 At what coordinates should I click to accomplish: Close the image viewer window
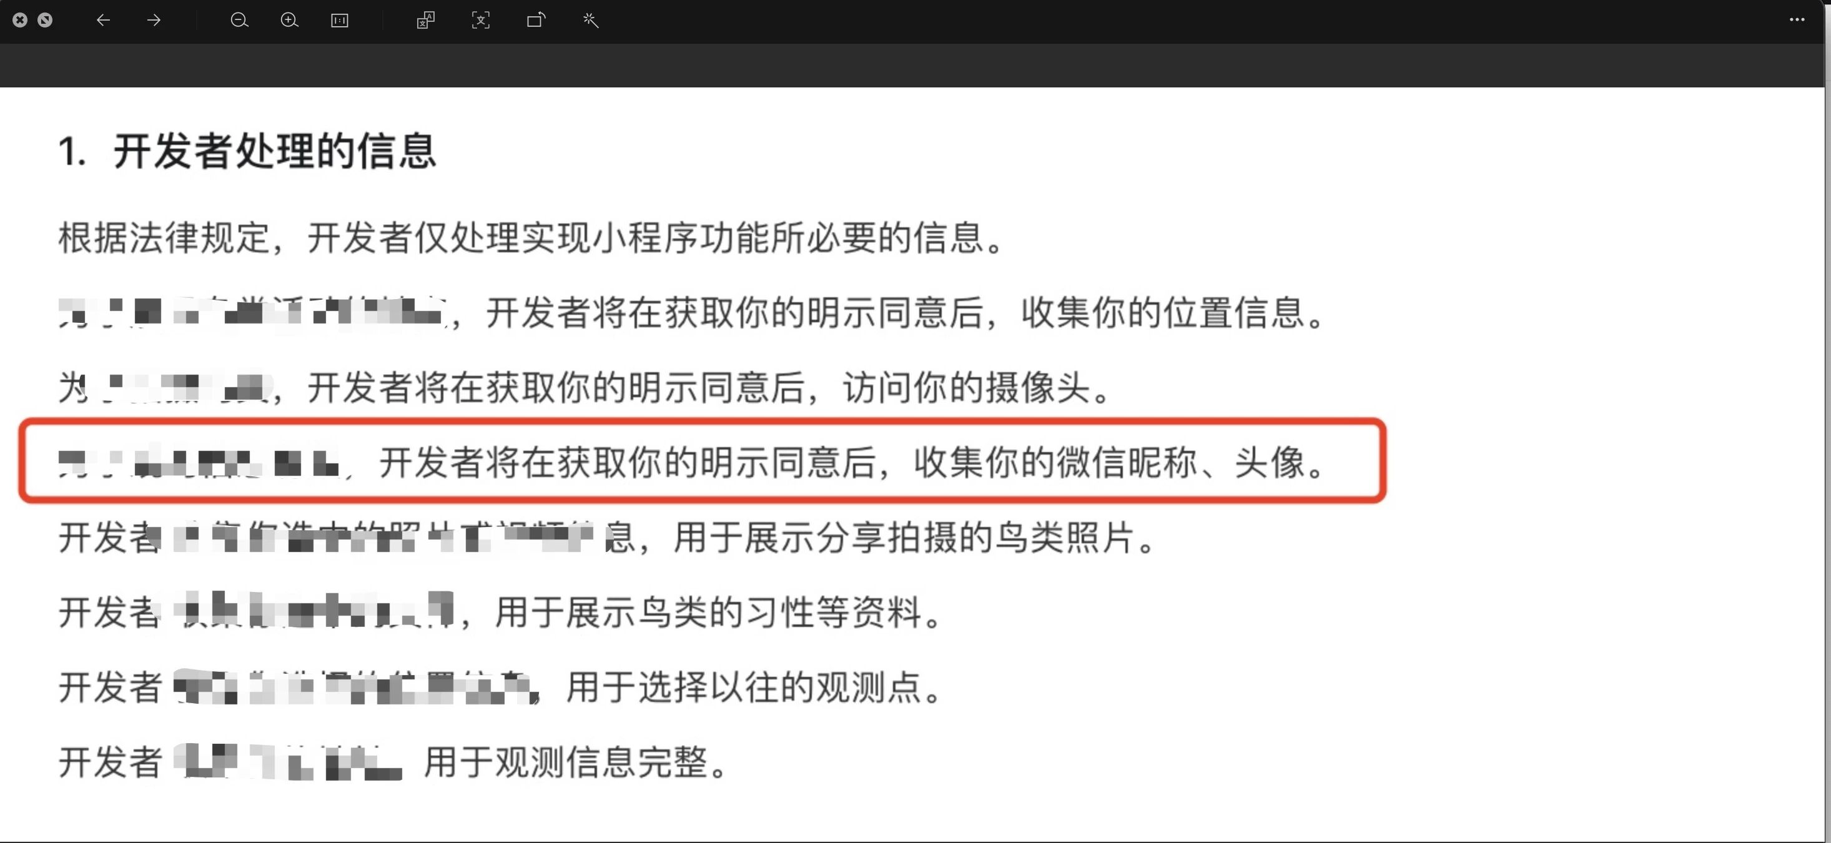[20, 20]
